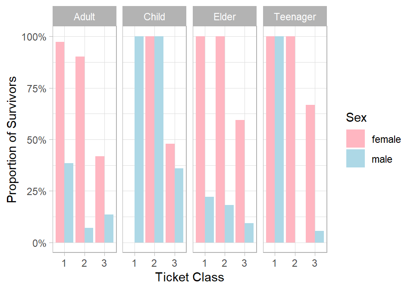Click the "Proportion of Survivors" y-axis title
This screenshot has height=290, width=414.
13,139
